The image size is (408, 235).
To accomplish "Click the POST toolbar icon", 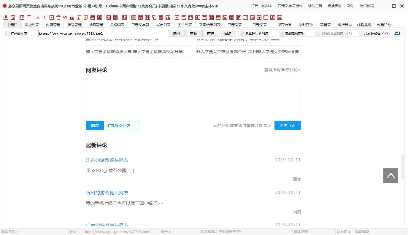I will [x=218, y=18].
